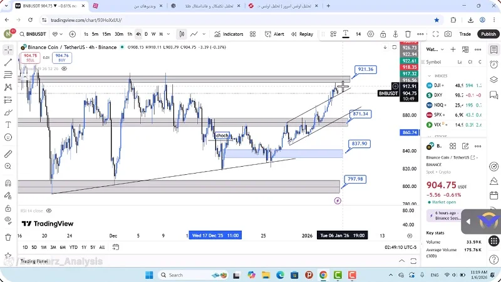501x282 pixels.
Task: Delete the drawing with trash icon
Action: (408, 34)
